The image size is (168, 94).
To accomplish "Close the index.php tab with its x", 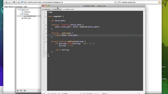I will (52, 9).
